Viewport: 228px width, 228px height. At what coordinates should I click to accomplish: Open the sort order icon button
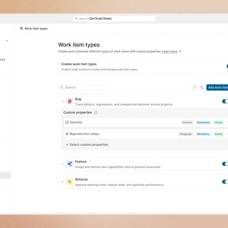(x=202, y=88)
